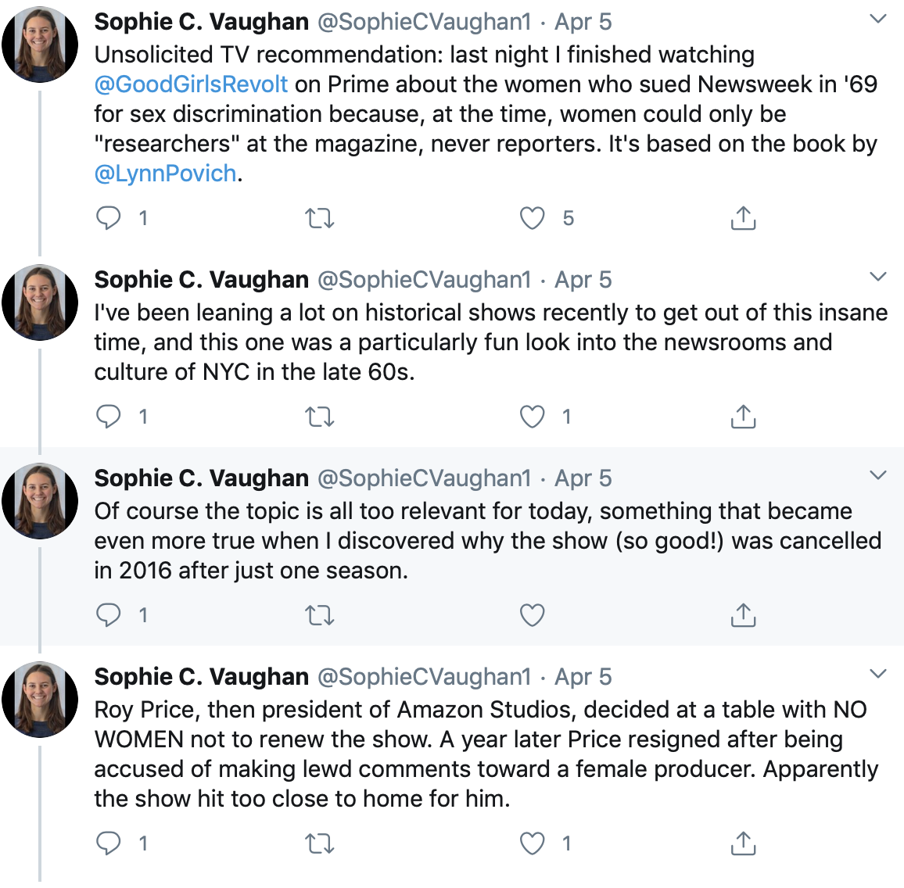The width and height of the screenshot is (904, 888).
Task: Share the historical shows tweet
Action: pos(743,417)
